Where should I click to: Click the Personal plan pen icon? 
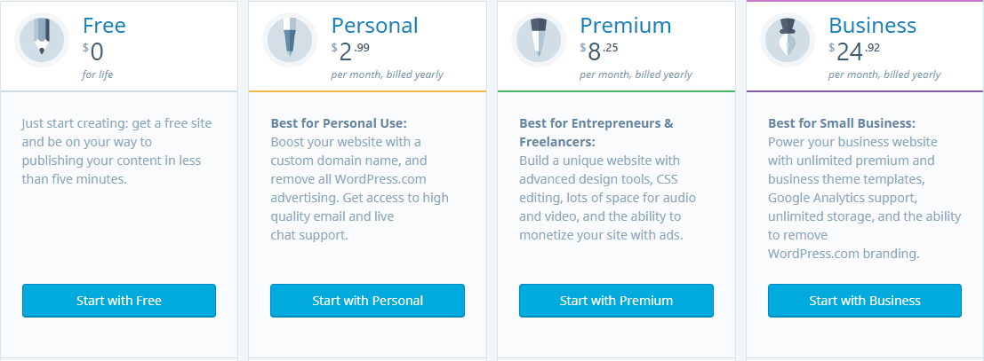coord(289,40)
